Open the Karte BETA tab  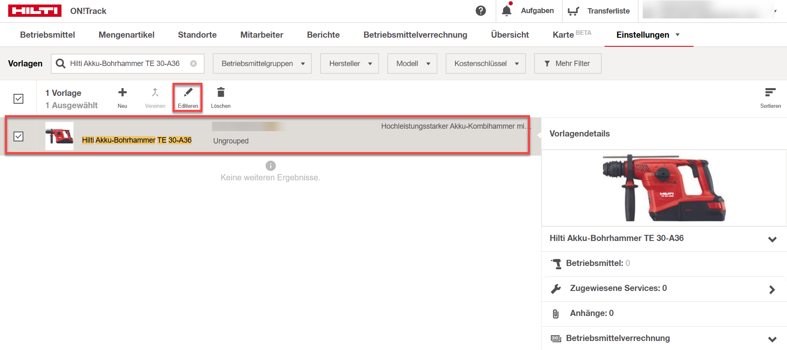tap(572, 34)
